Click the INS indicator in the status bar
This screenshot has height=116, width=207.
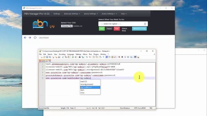pyautogui.click(x=151, y=108)
